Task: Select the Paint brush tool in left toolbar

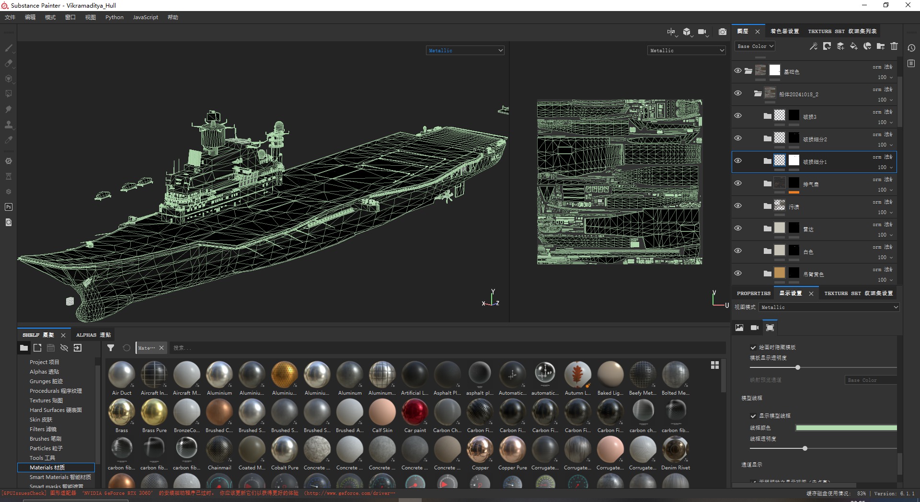Action: pyautogui.click(x=8, y=48)
